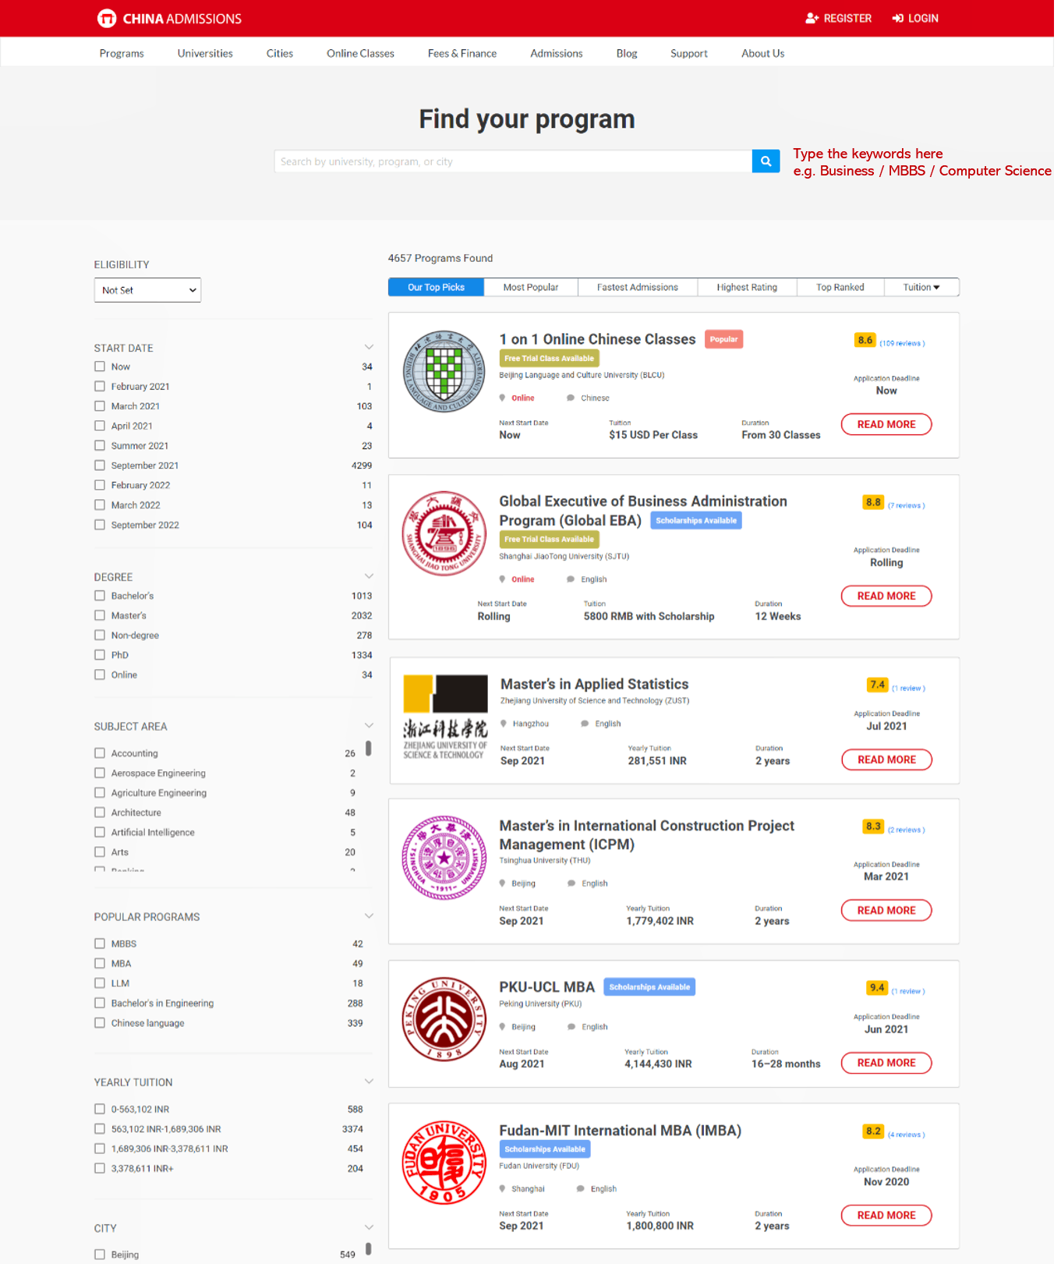The image size is (1061, 1264).
Task: Click the Register user icon
Action: pyautogui.click(x=812, y=18)
